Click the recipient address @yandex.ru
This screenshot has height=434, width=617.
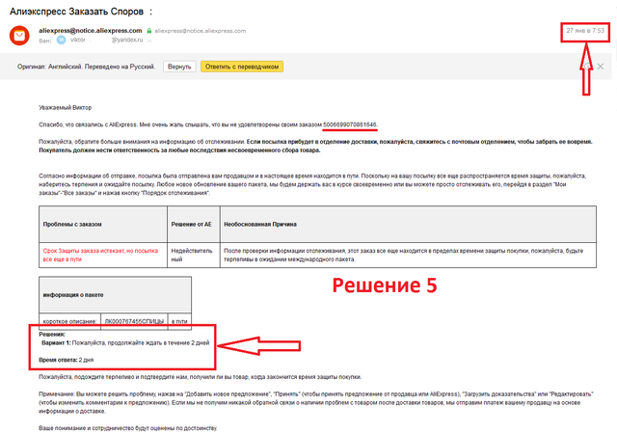pos(127,40)
